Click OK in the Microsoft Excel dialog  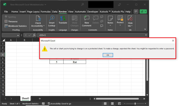click(x=108, y=55)
